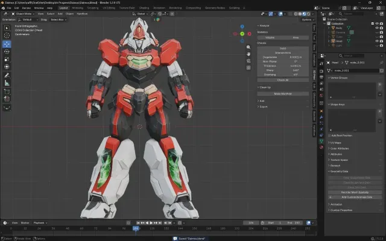Open the Material properties tab
Viewport: 386px width, 241px height.
(x=321, y=147)
